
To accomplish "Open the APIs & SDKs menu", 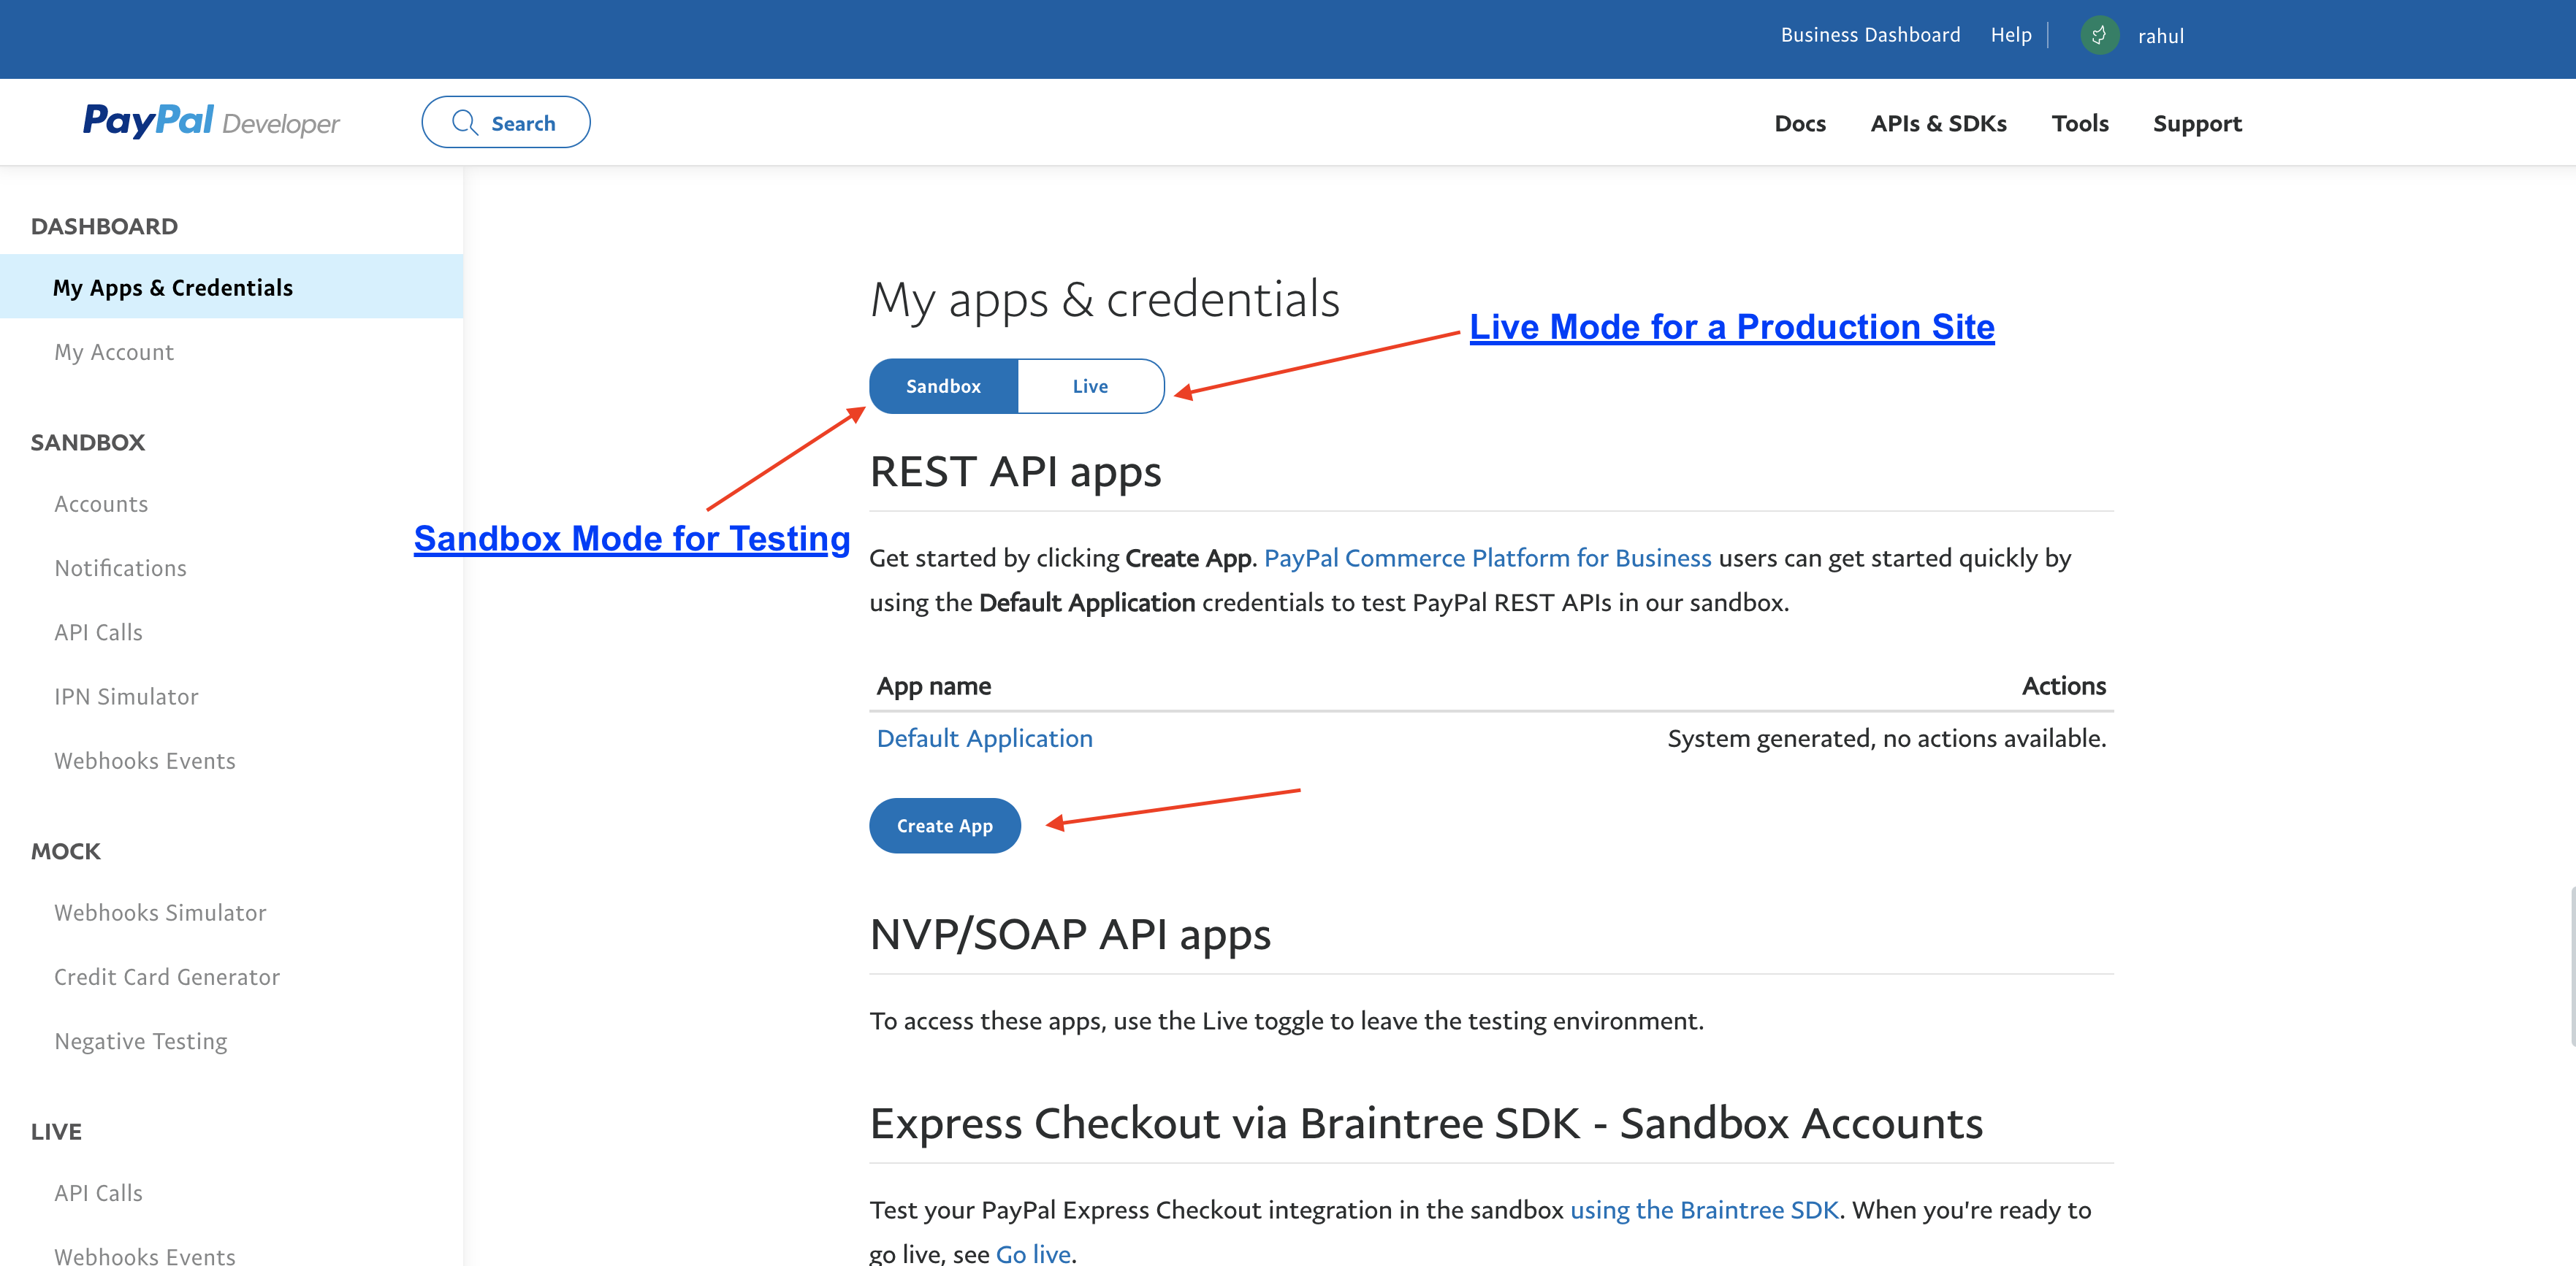I will pos(1938,123).
